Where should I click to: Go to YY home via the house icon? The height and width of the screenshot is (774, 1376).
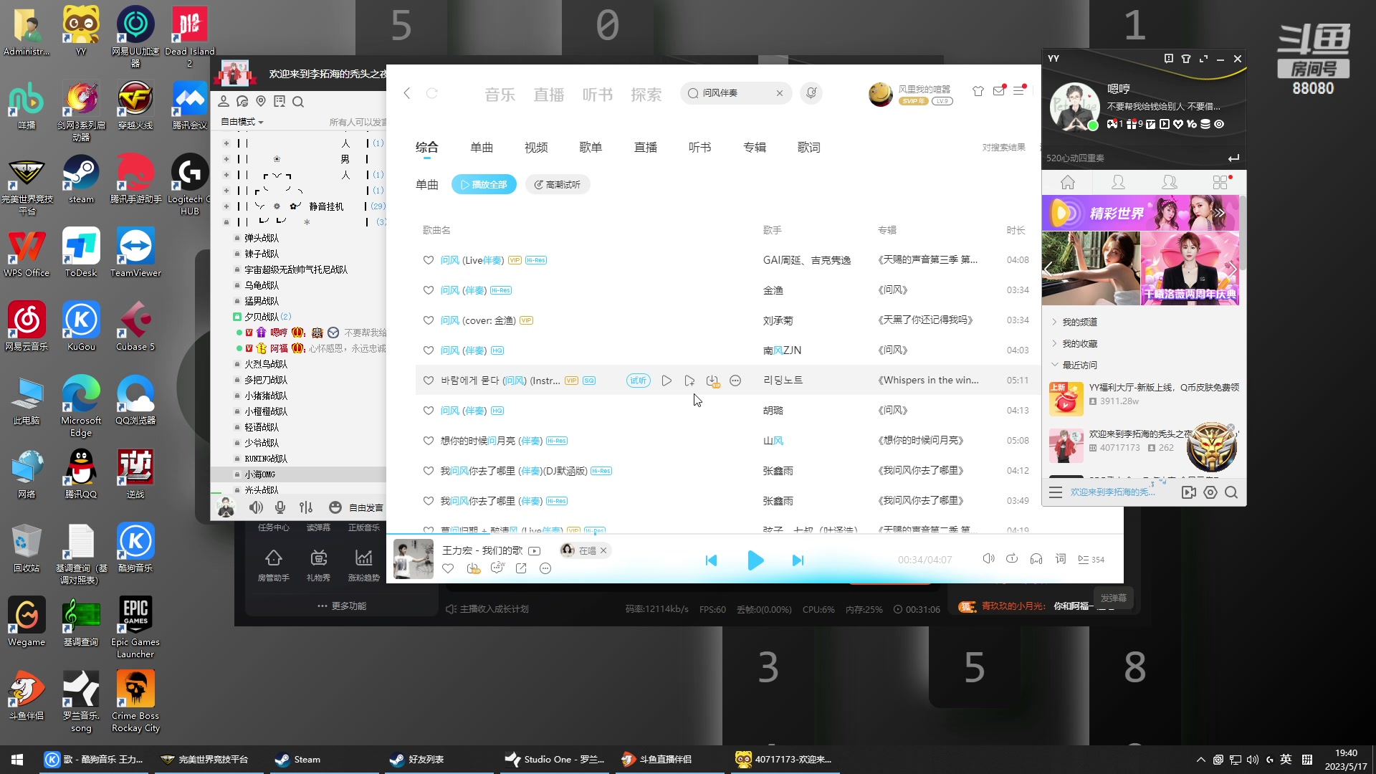1067,183
